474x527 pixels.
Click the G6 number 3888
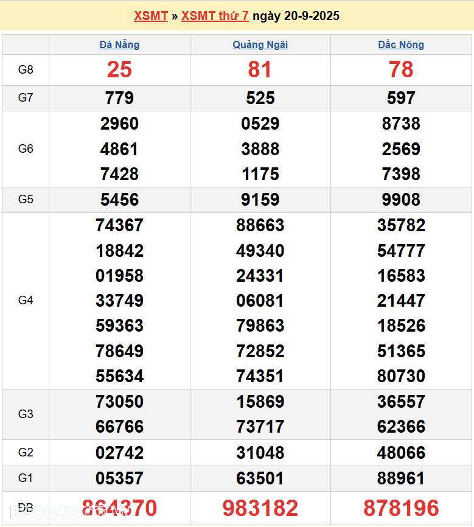pyautogui.click(x=260, y=149)
